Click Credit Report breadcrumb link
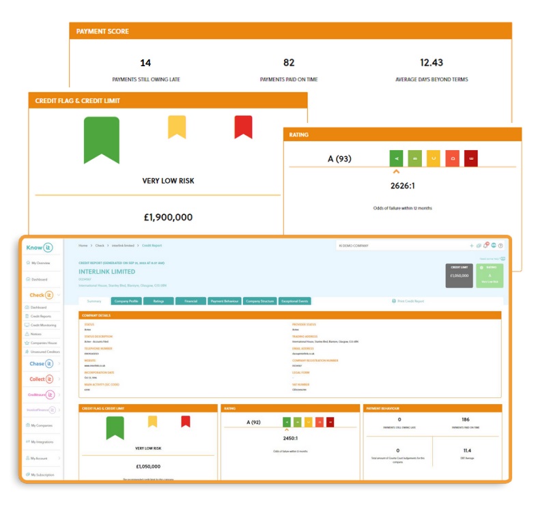 point(152,245)
